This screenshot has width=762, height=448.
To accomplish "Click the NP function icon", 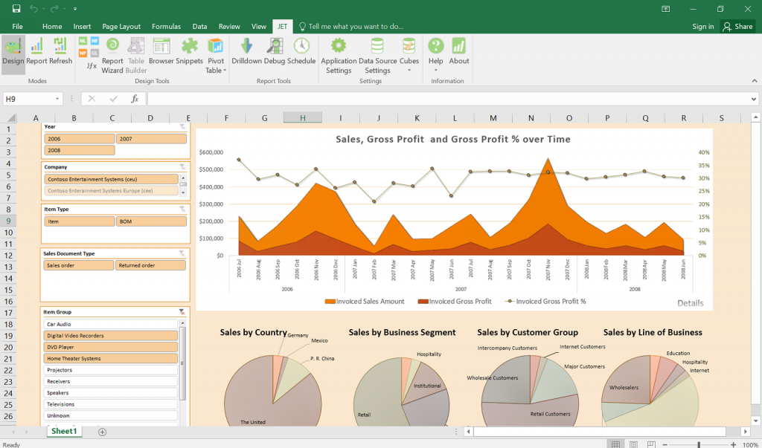I will pyautogui.click(x=83, y=53).
